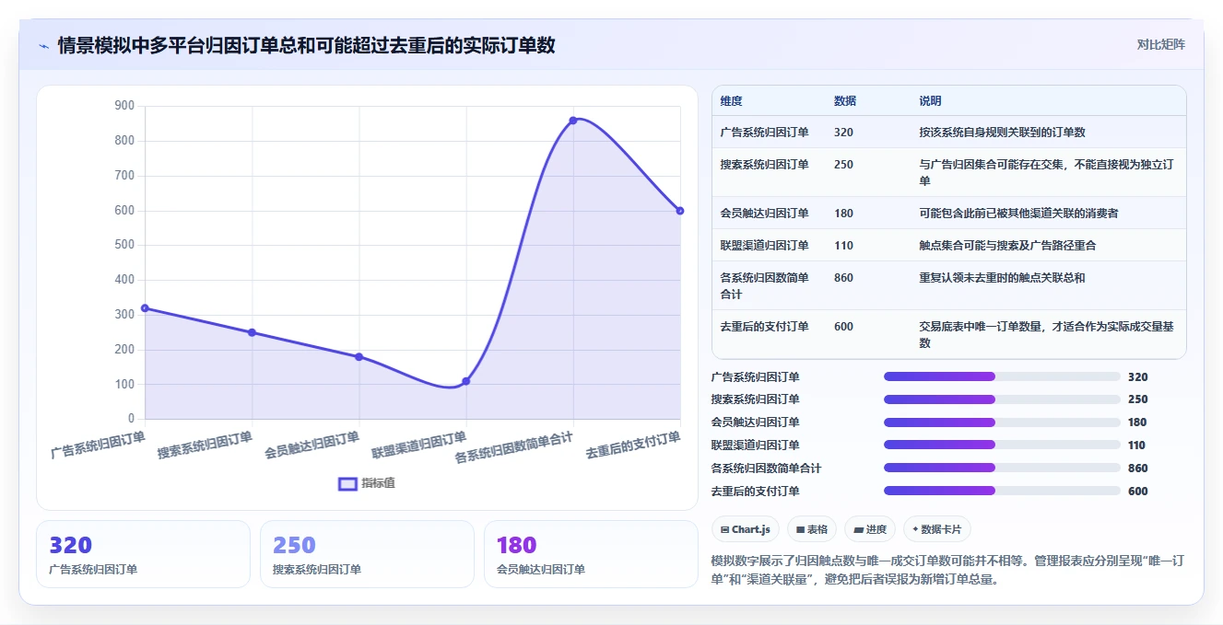Click the 860 peak point on chart
Screen dimensions: 1223x625
pyautogui.click(x=573, y=121)
